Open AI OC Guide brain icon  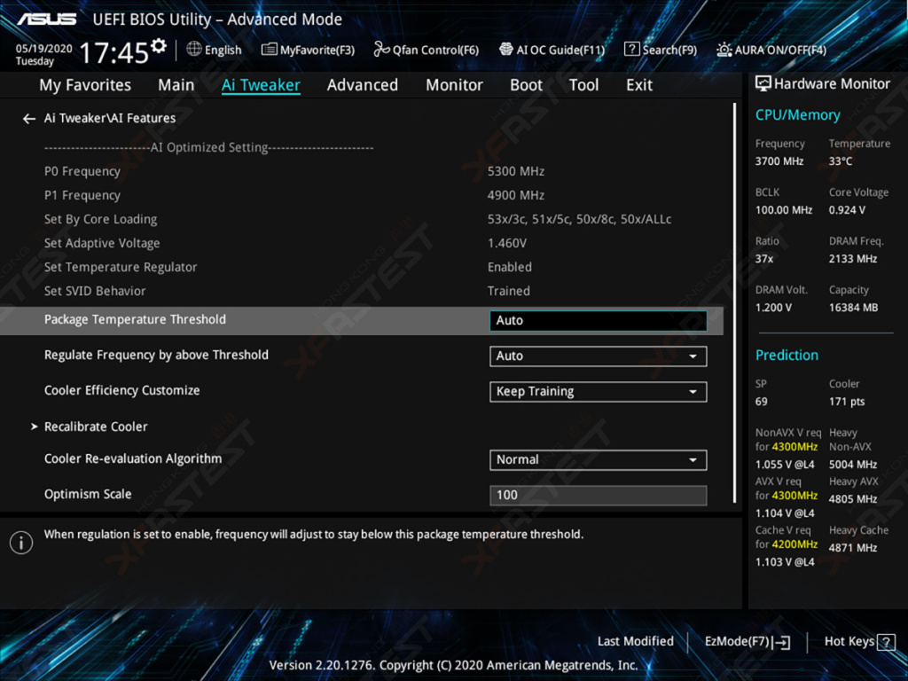(506, 50)
